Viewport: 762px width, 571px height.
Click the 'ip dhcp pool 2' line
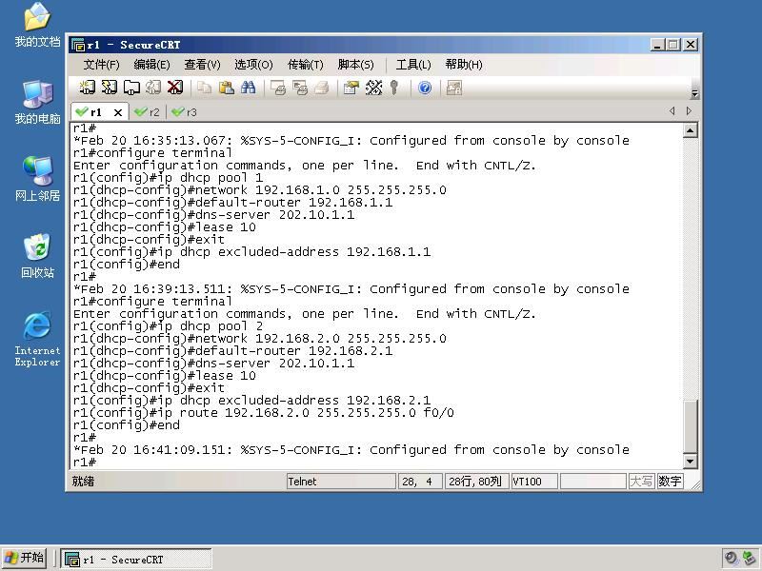tap(169, 326)
